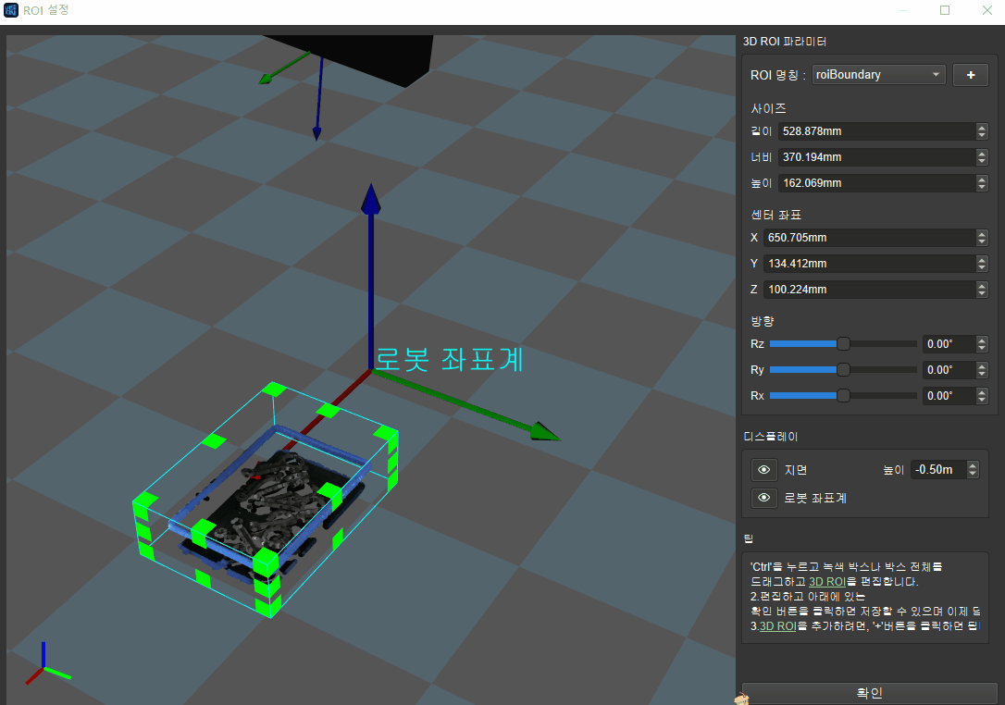Click the ROI 설정 app icon in the title bar

11,10
